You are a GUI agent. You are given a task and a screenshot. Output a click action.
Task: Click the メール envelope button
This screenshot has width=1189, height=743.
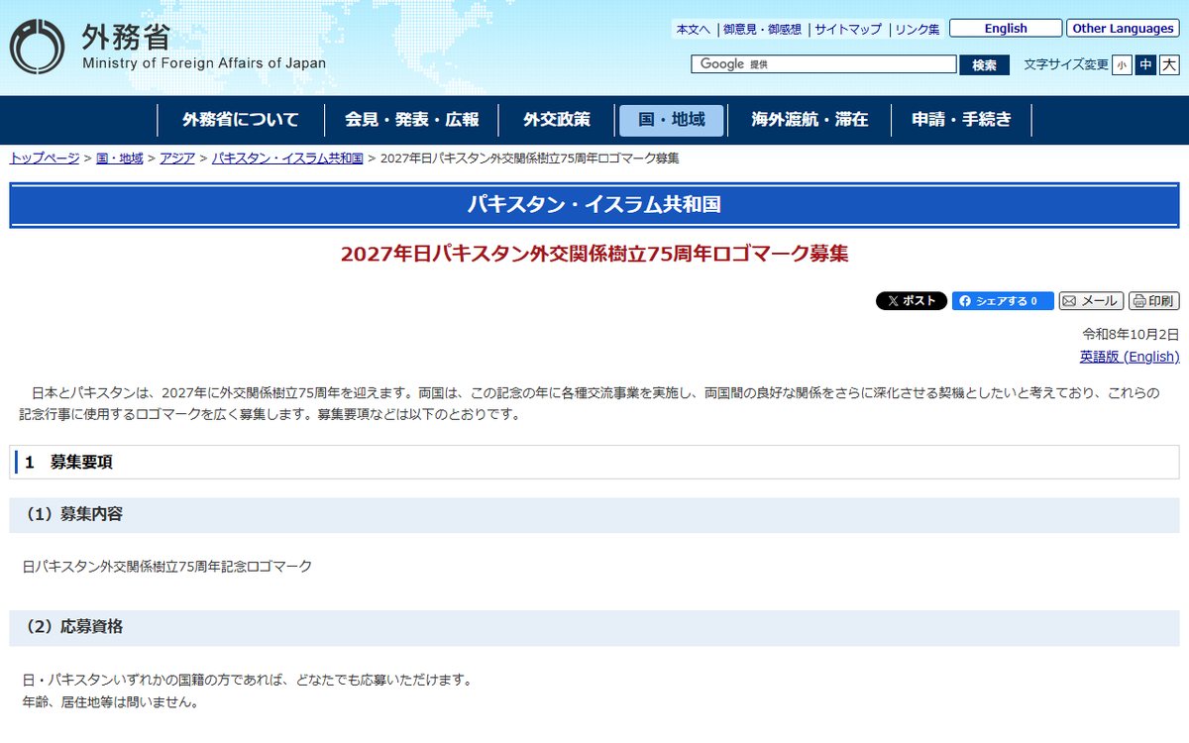click(x=1091, y=301)
